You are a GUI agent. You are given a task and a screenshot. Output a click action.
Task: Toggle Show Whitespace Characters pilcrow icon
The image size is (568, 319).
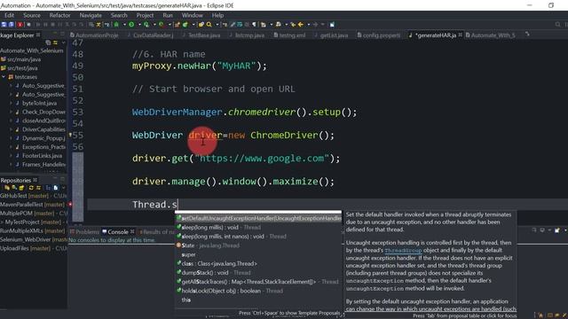click(255, 25)
